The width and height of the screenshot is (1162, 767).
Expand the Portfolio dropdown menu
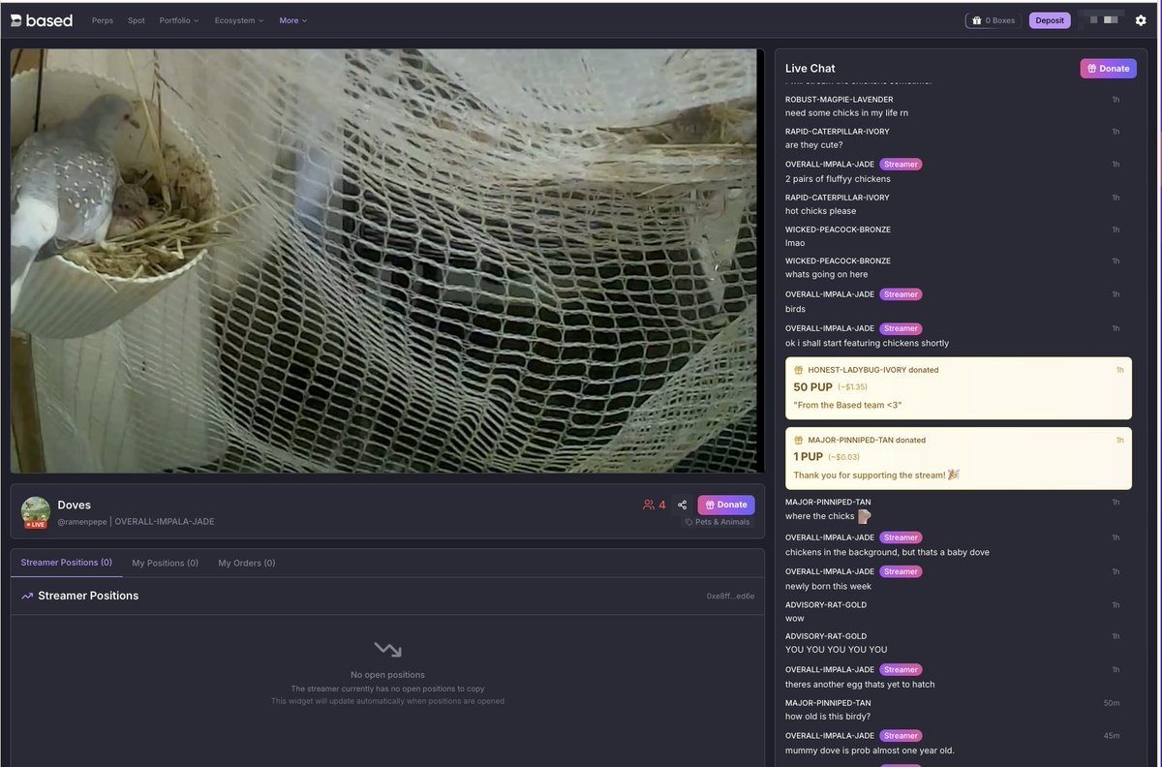179,20
